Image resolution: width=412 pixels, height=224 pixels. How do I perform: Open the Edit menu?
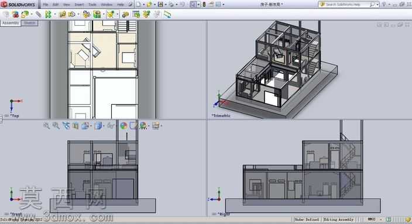pos(56,5)
